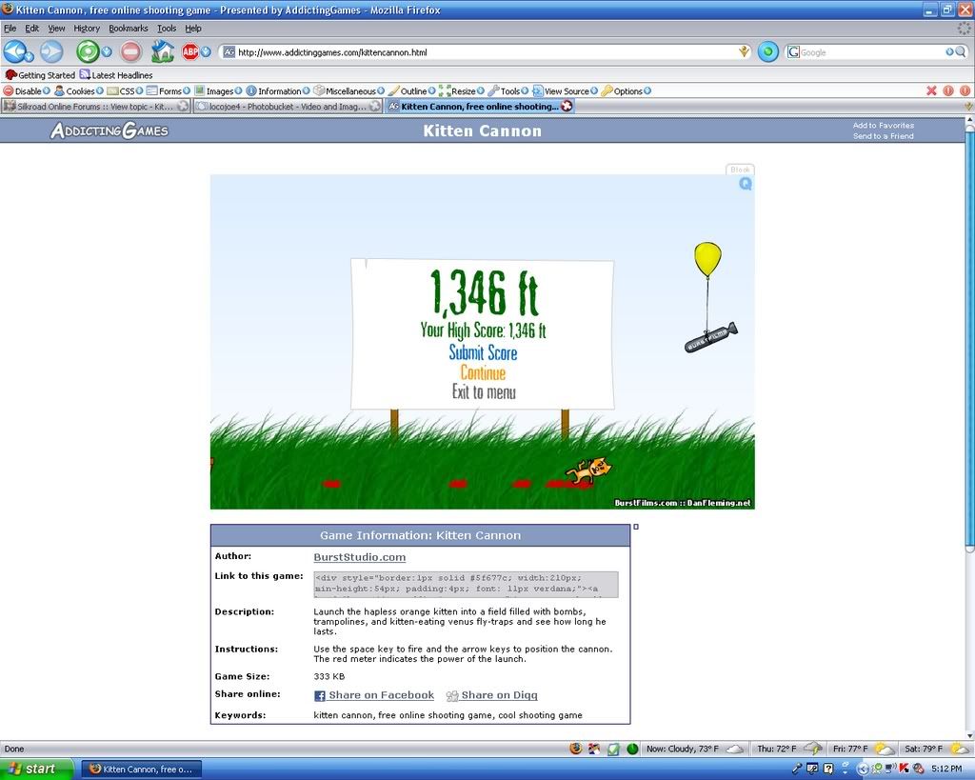Viewport: 975px width, 780px height.
Task: Click the Facebook share icon
Action: click(320, 696)
